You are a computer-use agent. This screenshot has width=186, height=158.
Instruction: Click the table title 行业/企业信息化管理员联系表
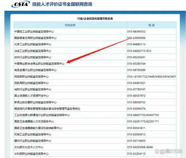coord(95,19)
